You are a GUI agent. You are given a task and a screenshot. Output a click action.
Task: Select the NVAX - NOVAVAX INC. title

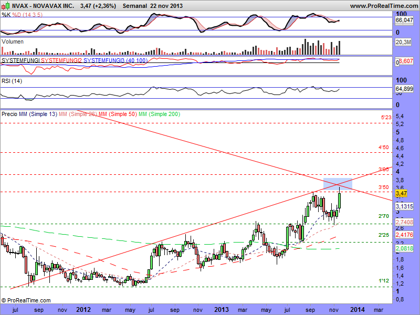[x=43, y=6]
